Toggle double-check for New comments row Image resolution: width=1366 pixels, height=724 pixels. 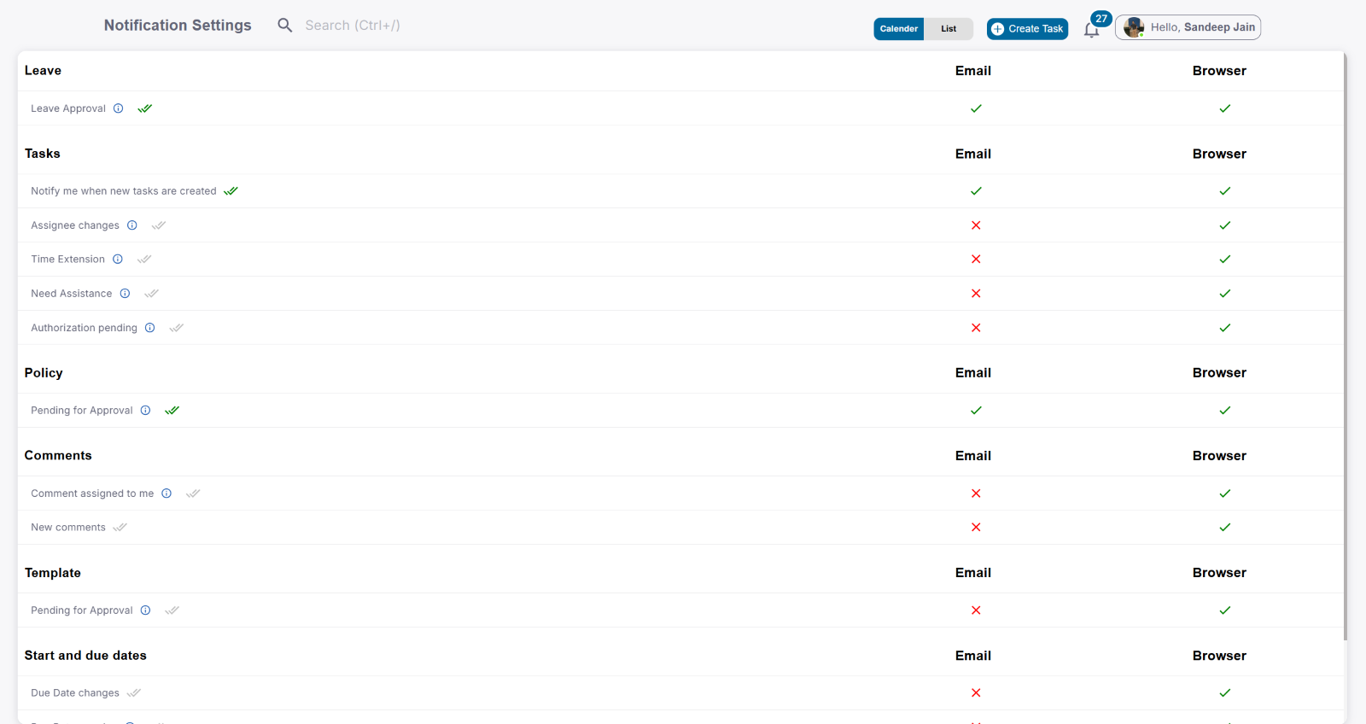[120, 528]
